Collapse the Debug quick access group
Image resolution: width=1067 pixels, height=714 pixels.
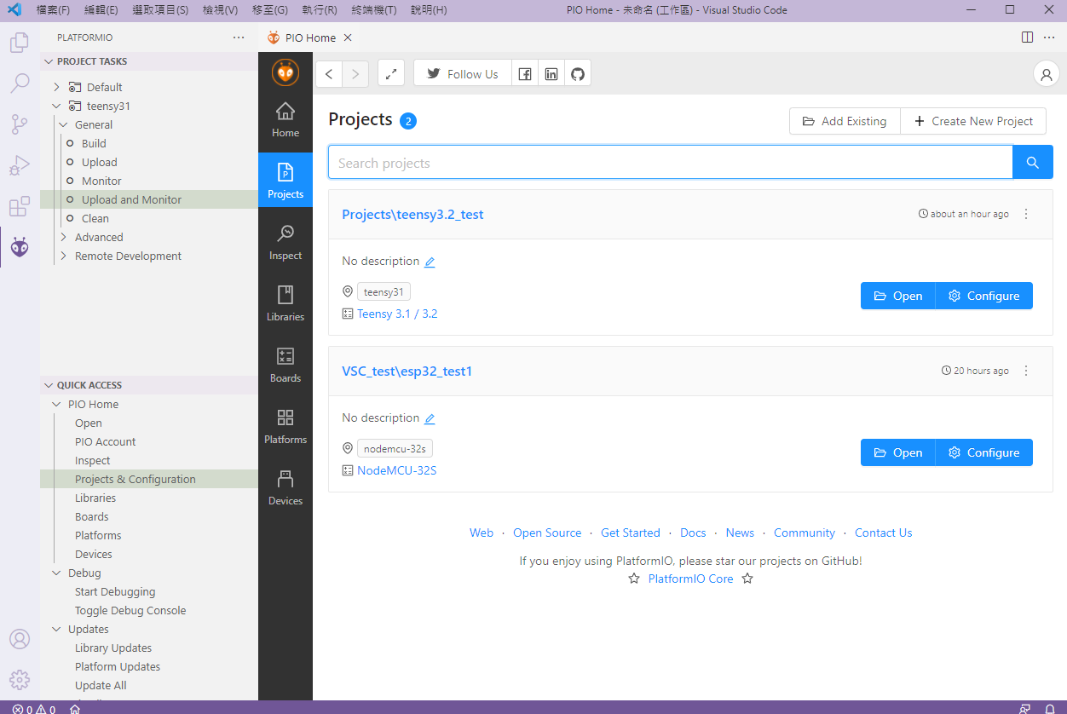tap(57, 573)
